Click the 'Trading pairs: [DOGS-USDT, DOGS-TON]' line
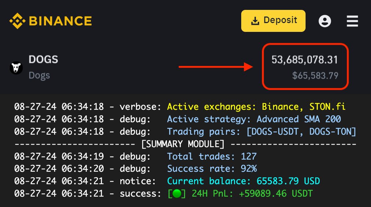The image size is (371, 207). (x=261, y=132)
